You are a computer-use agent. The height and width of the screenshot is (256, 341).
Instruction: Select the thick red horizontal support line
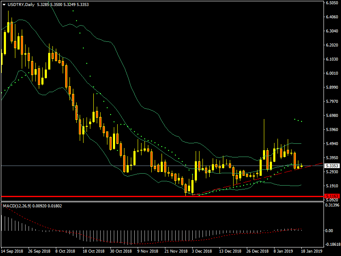pyautogui.click(x=128, y=196)
